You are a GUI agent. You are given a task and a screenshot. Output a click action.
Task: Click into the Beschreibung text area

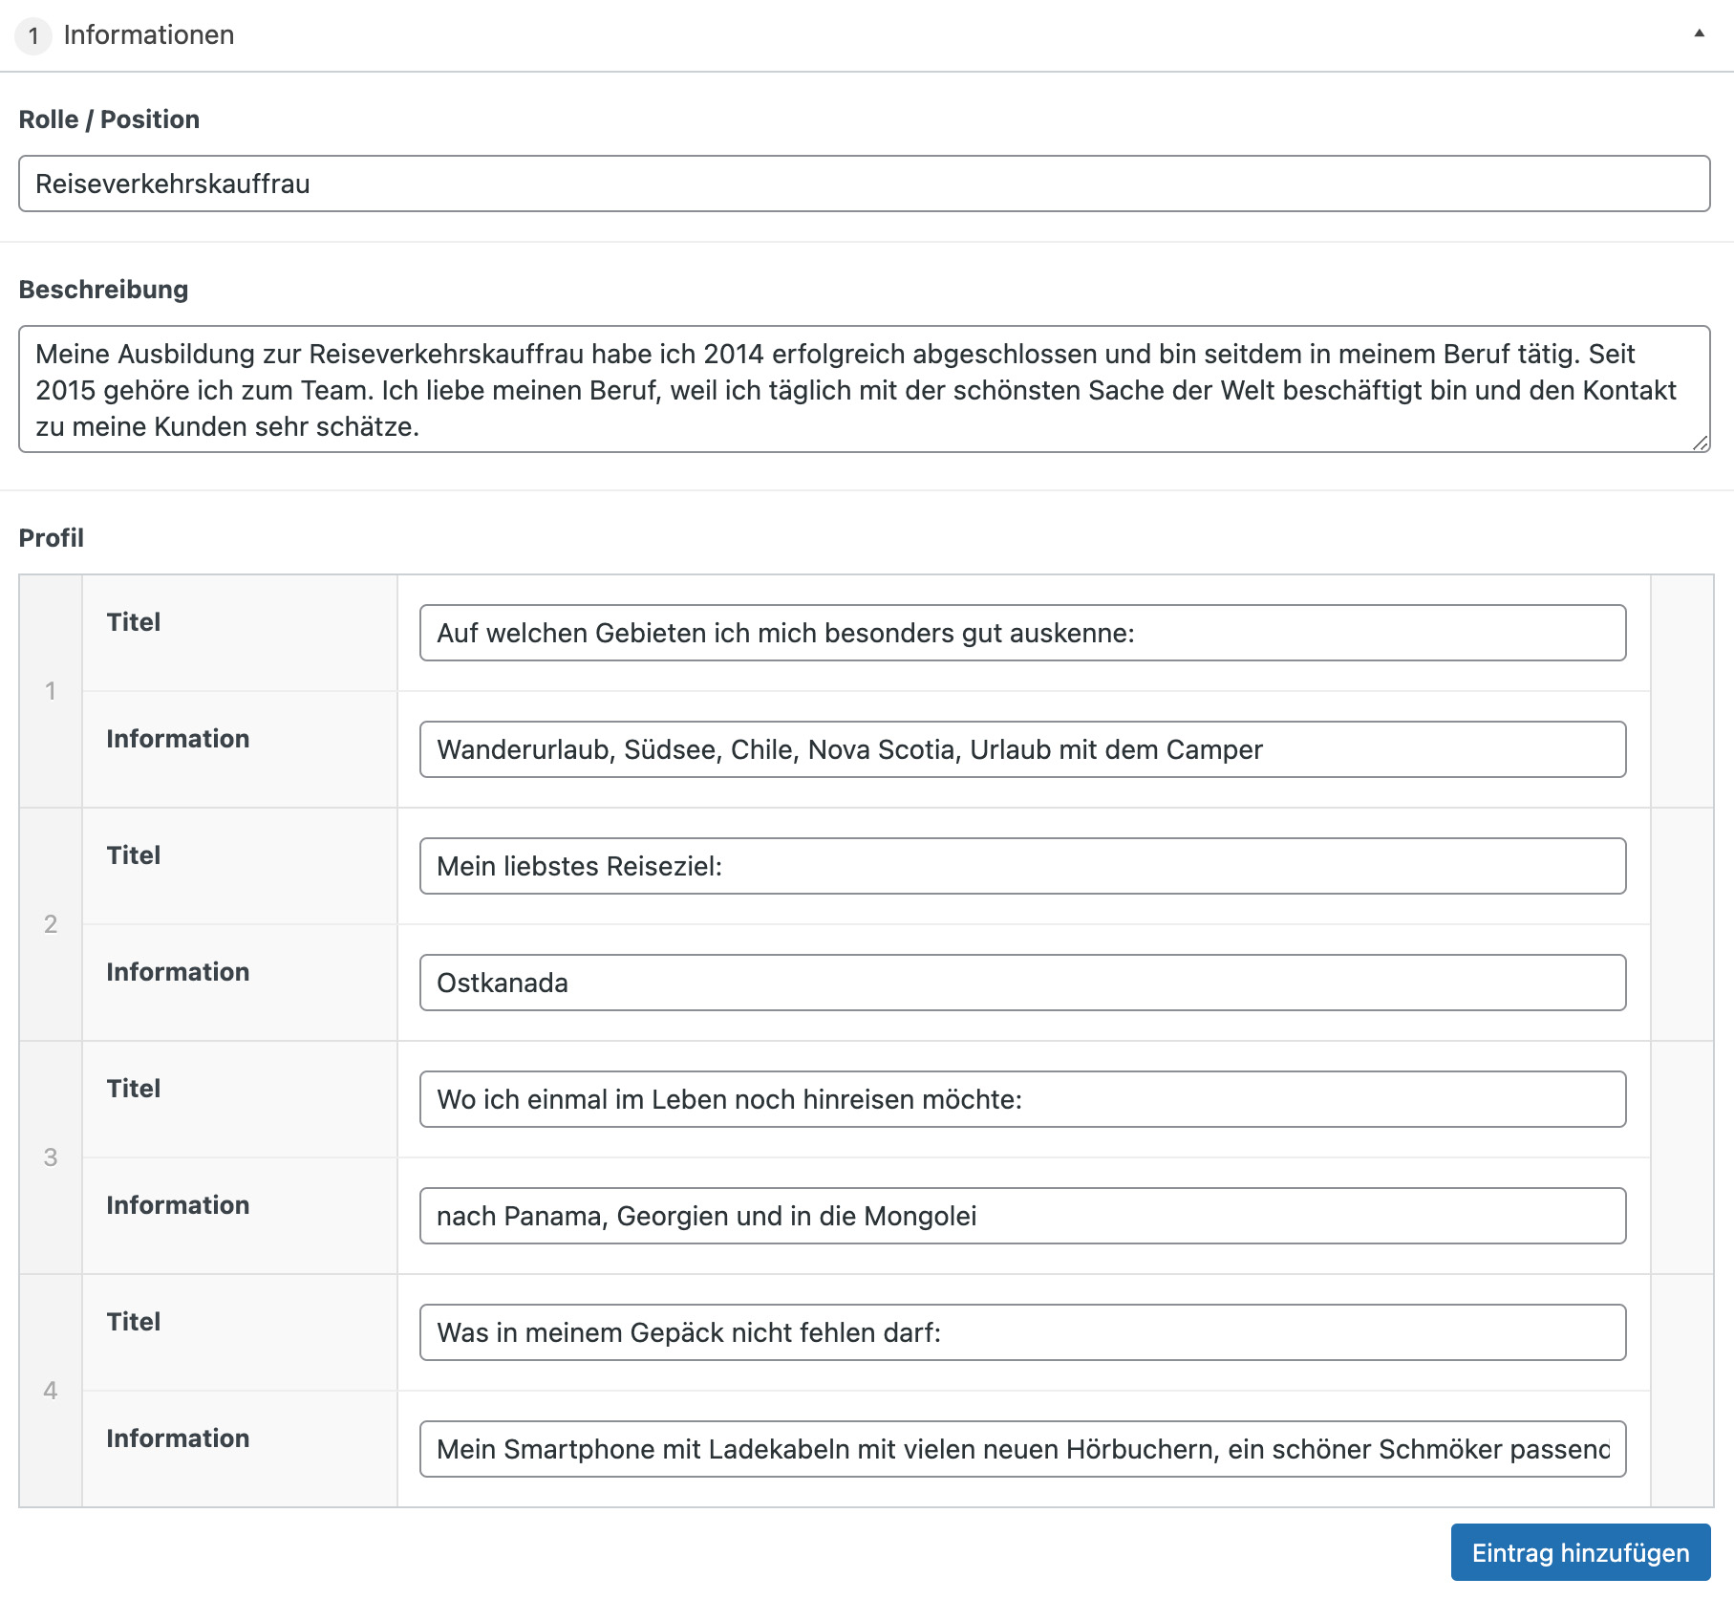coord(864,389)
